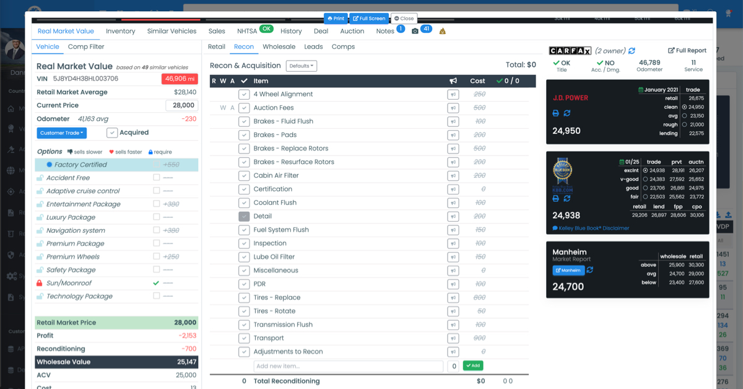Select KBB v-good trade radio
The height and width of the screenshot is (389, 743).
pos(645,179)
